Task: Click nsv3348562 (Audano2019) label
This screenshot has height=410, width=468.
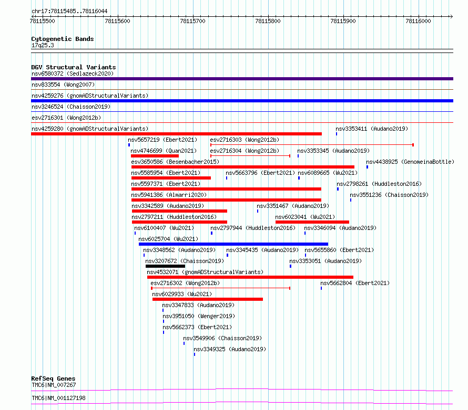Action: pos(179,250)
